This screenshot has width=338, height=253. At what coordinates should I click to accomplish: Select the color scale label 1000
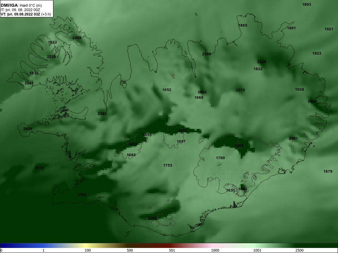pos(215,250)
